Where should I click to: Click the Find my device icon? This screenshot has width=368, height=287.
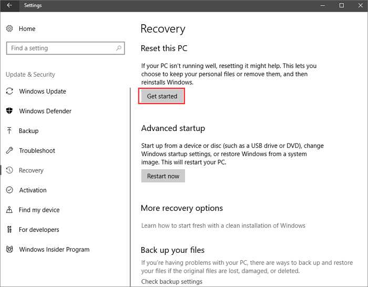pyautogui.click(x=9, y=210)
